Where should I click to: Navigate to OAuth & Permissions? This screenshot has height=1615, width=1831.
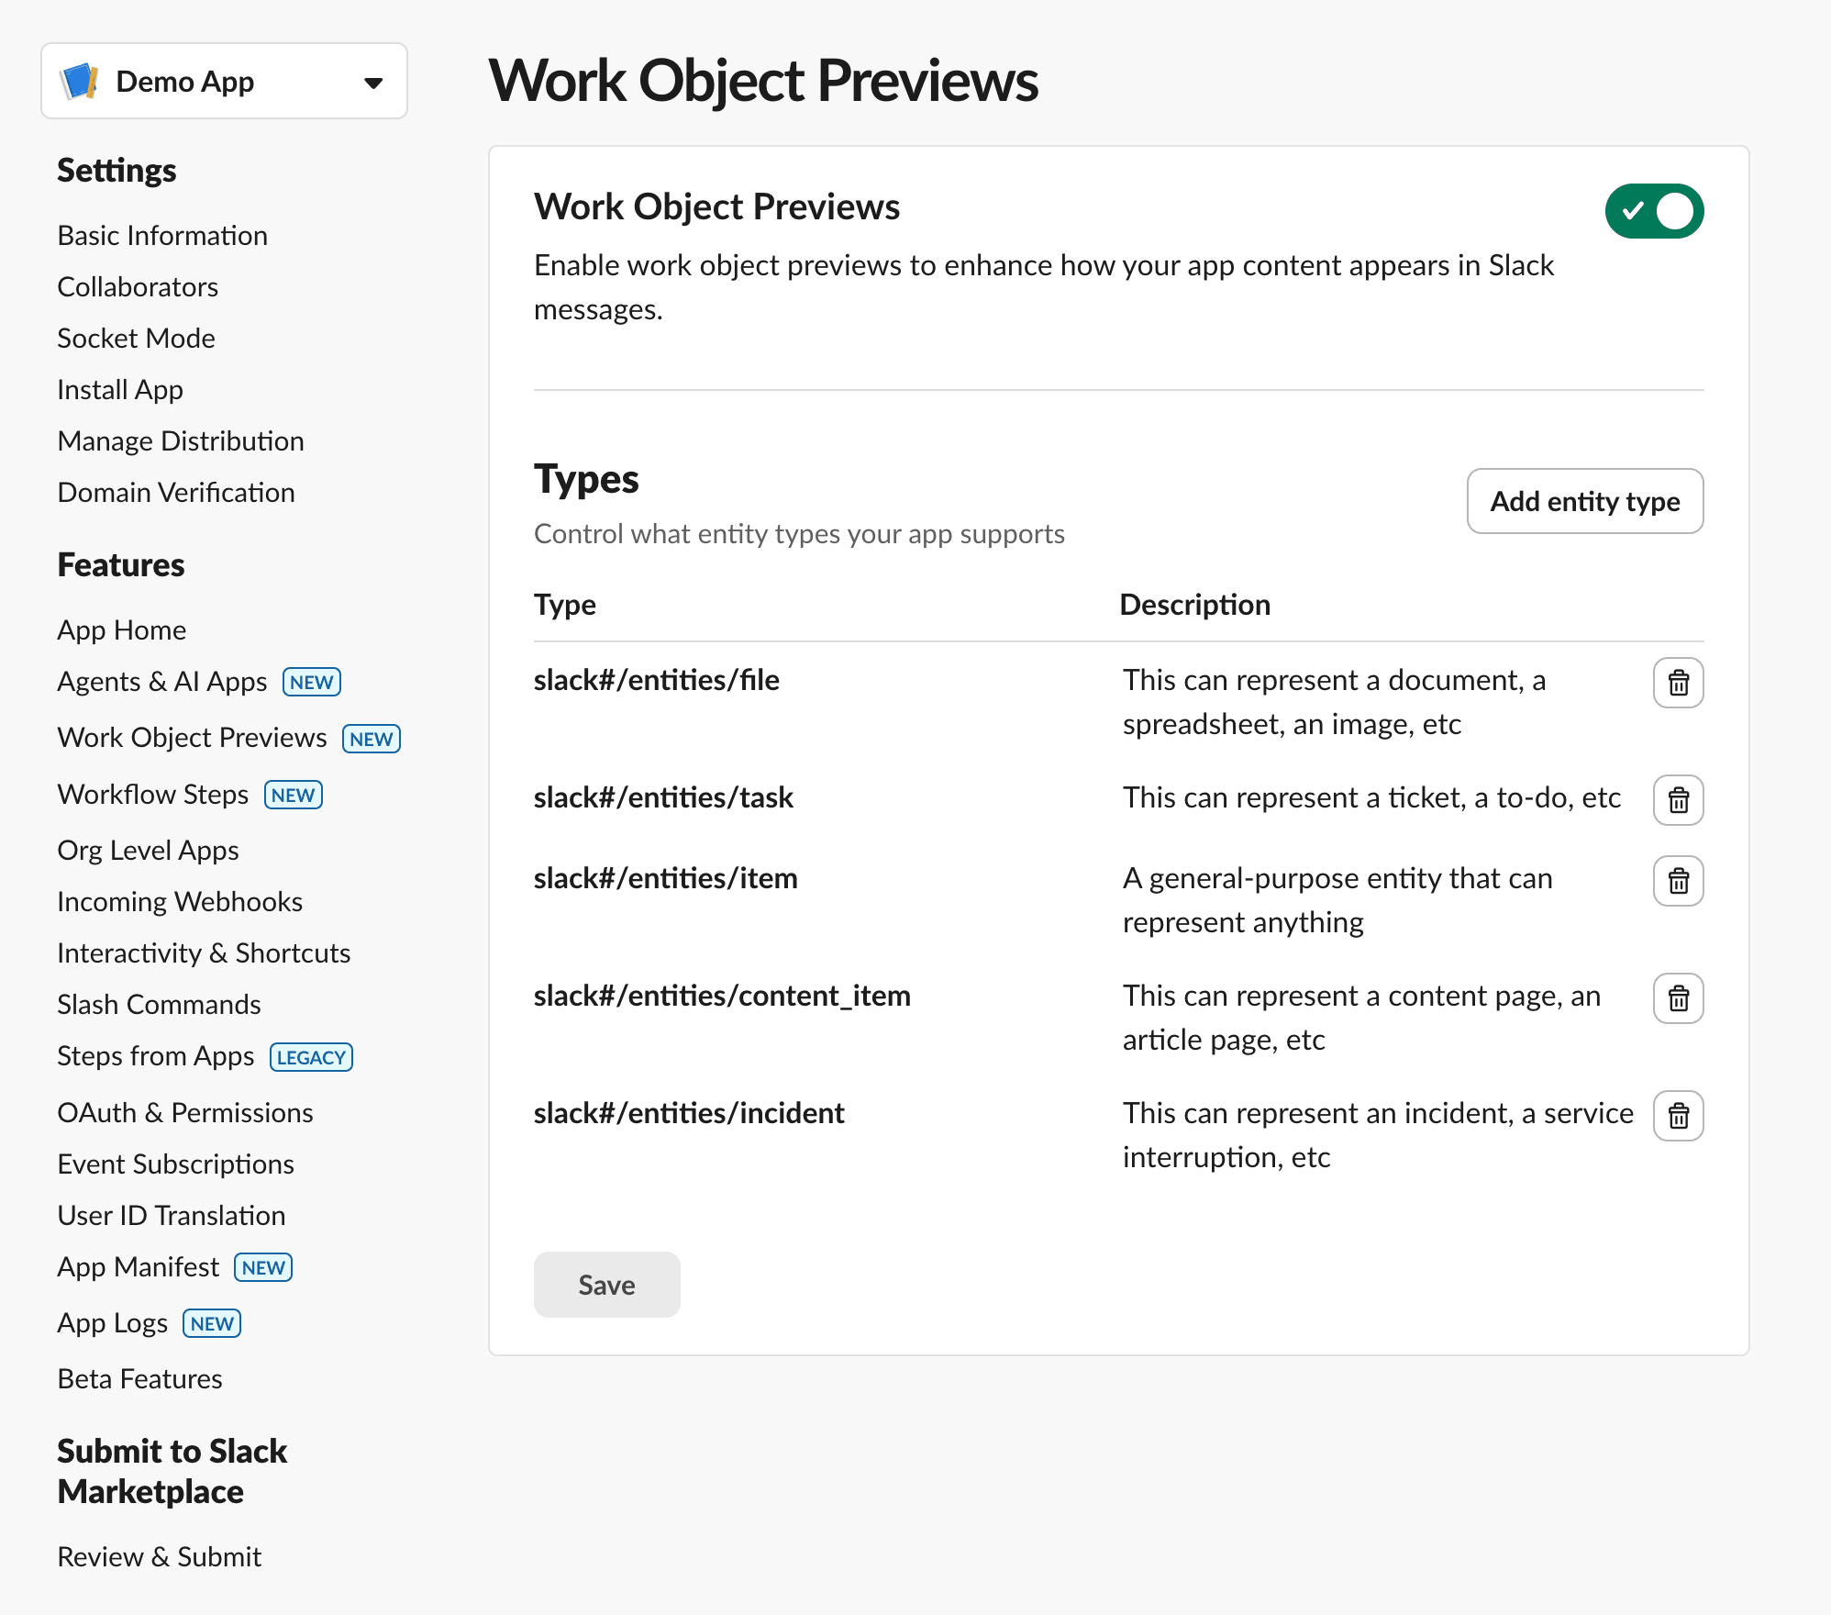click(185, 1113)
